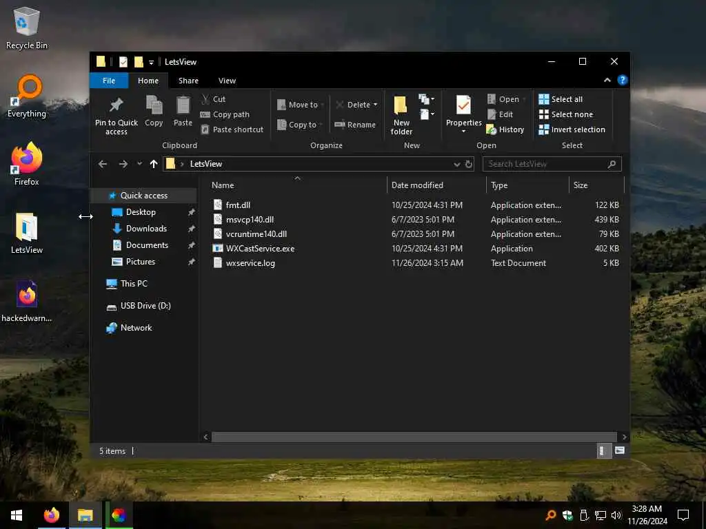
Task: Select Desktop in navigation pane
Action: [x=143, y=212]
